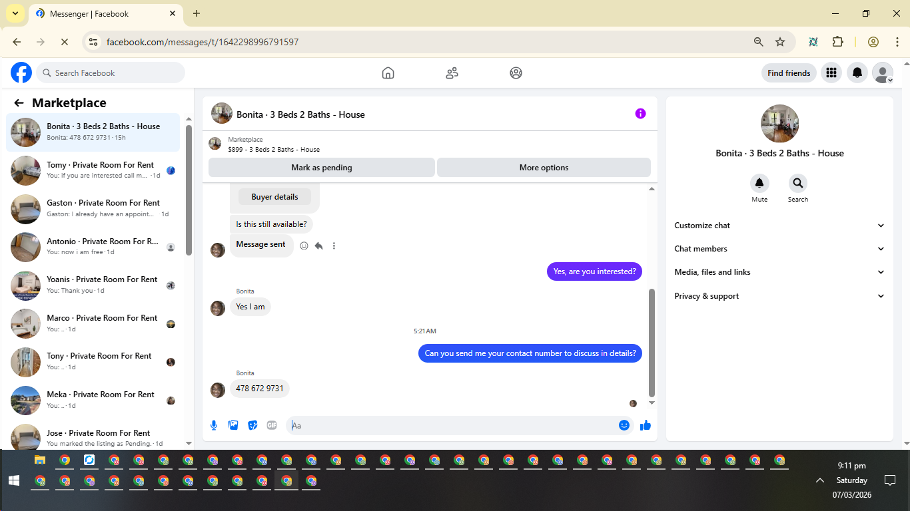Open Chrome zoom magnifier in address bar
910x511 pixels.
(x=758, y=42)
